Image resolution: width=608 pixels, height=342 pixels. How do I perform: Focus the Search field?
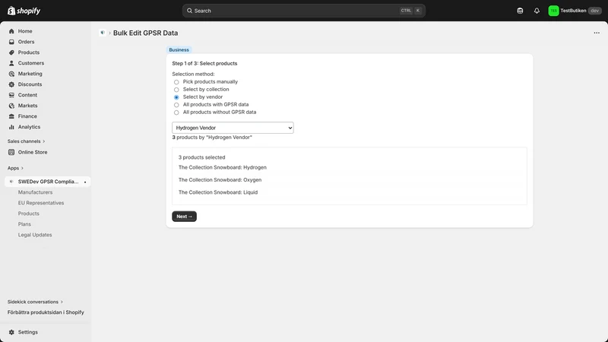pyautogui.click(x=303, y=11)
